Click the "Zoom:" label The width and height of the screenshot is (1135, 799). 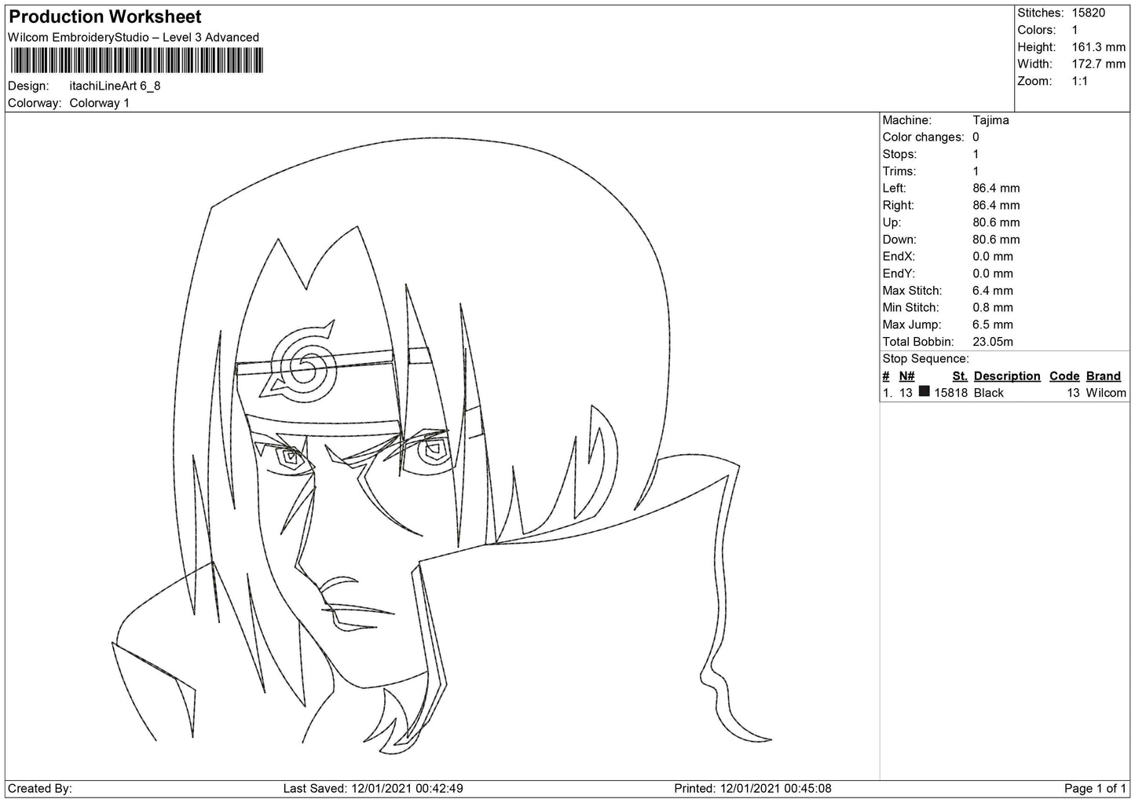(1034, 81)
